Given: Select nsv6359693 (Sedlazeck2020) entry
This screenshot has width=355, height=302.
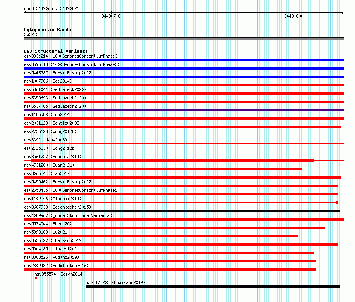Looking at the screenshot, I should 55,98.
